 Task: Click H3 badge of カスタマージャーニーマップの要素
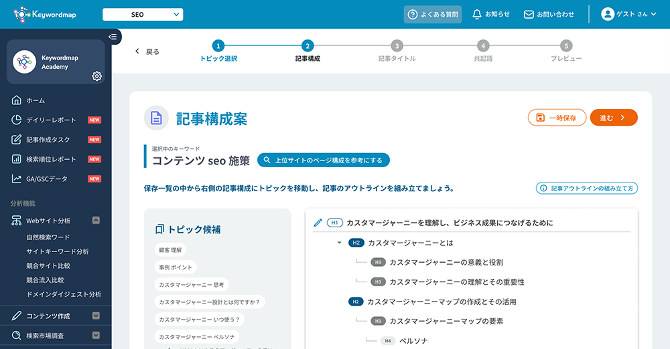[378, 322]
